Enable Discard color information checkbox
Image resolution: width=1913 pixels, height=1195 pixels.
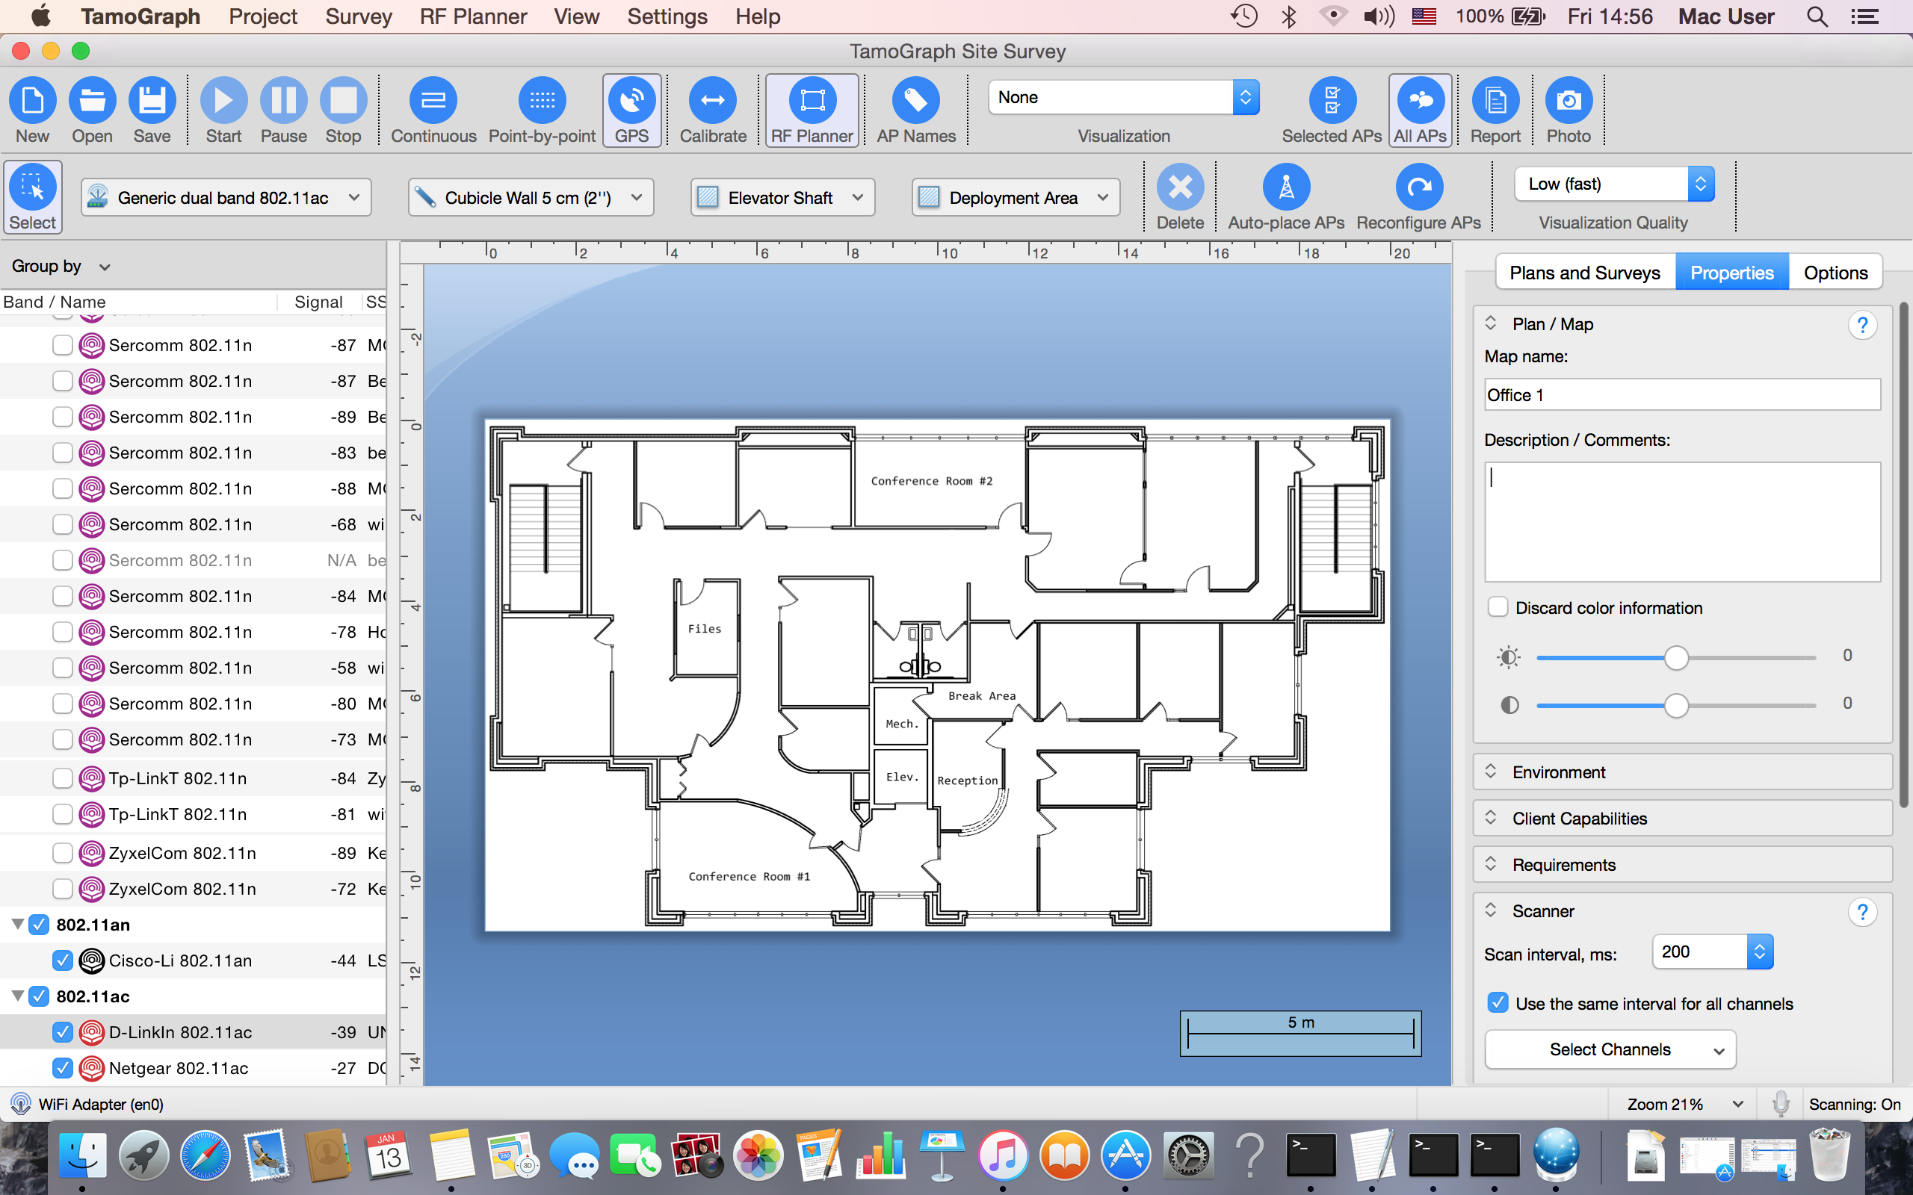pos(1498,607)
